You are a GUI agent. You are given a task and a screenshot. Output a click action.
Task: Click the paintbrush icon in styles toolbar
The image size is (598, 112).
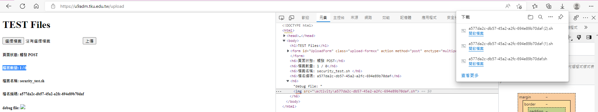pyautogui.click(x=579, y=37)
